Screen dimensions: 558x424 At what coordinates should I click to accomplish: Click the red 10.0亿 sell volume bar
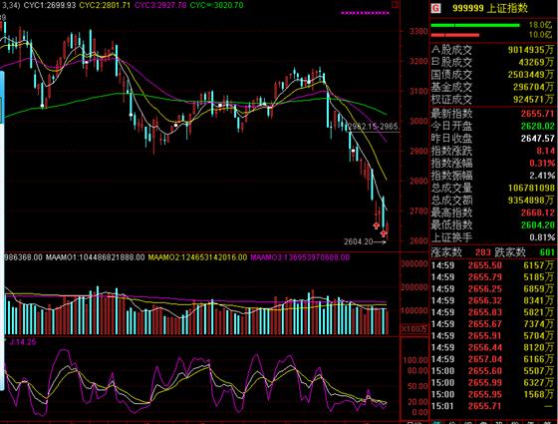pos(455,35)
